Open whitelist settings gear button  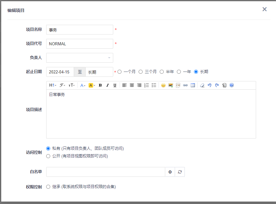click(170, 172)
